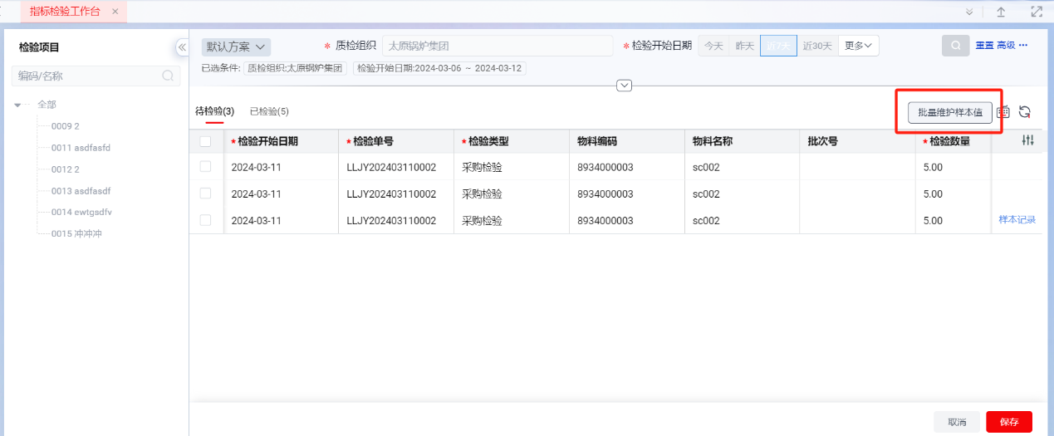1054x436 pixels.
Task: Click the gray search icon button
Action: [x=955, y=46]
